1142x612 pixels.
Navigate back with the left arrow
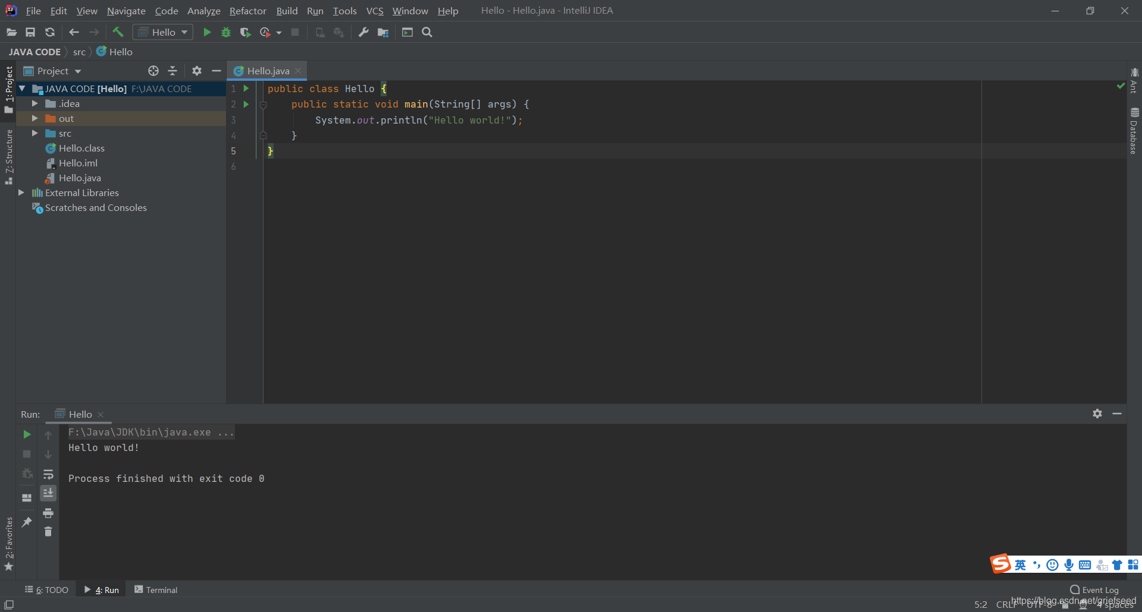coord(74,32)
